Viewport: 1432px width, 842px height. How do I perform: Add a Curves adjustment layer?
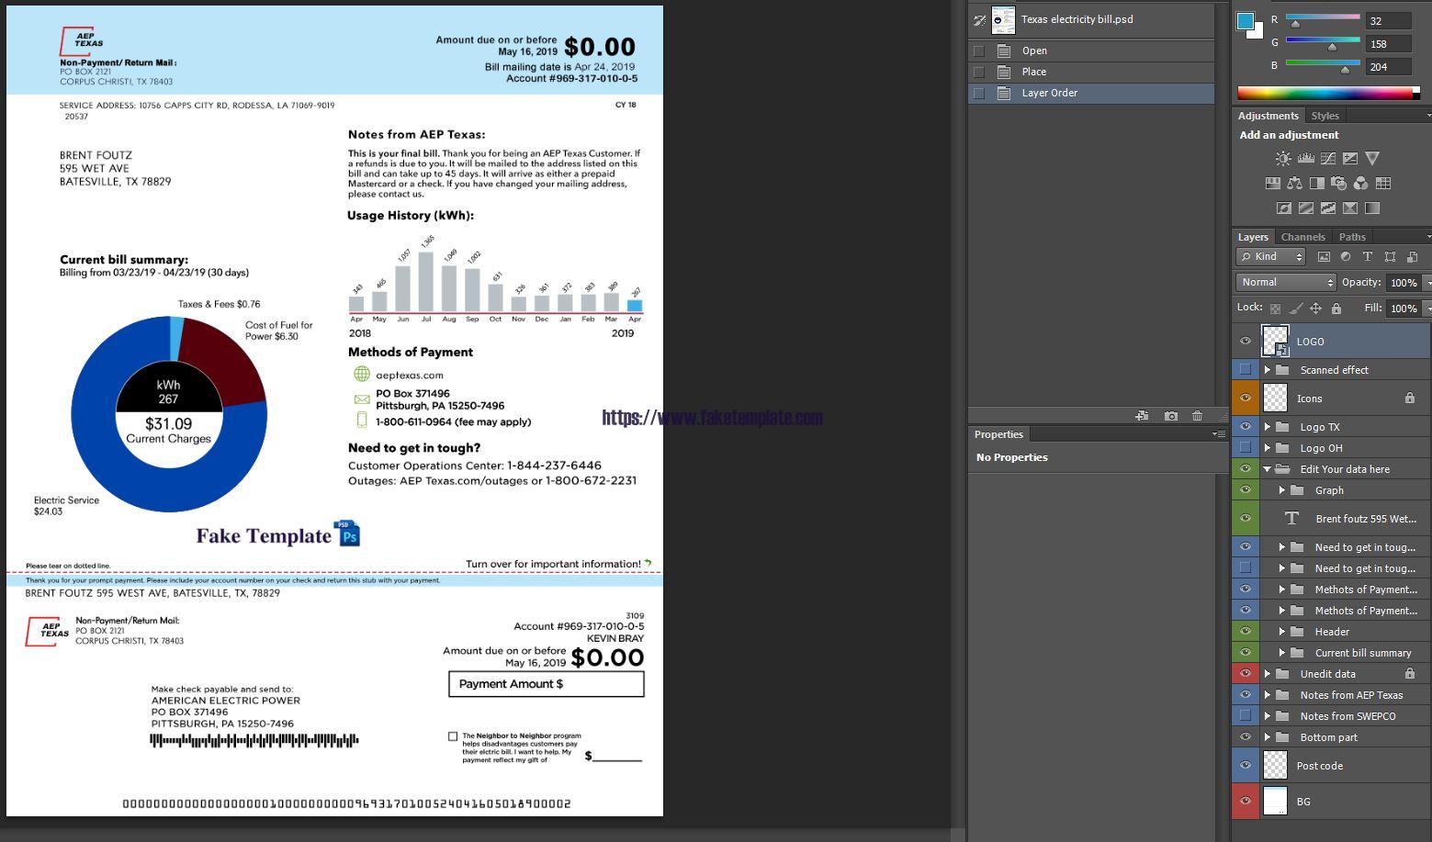coord(1328,158)
